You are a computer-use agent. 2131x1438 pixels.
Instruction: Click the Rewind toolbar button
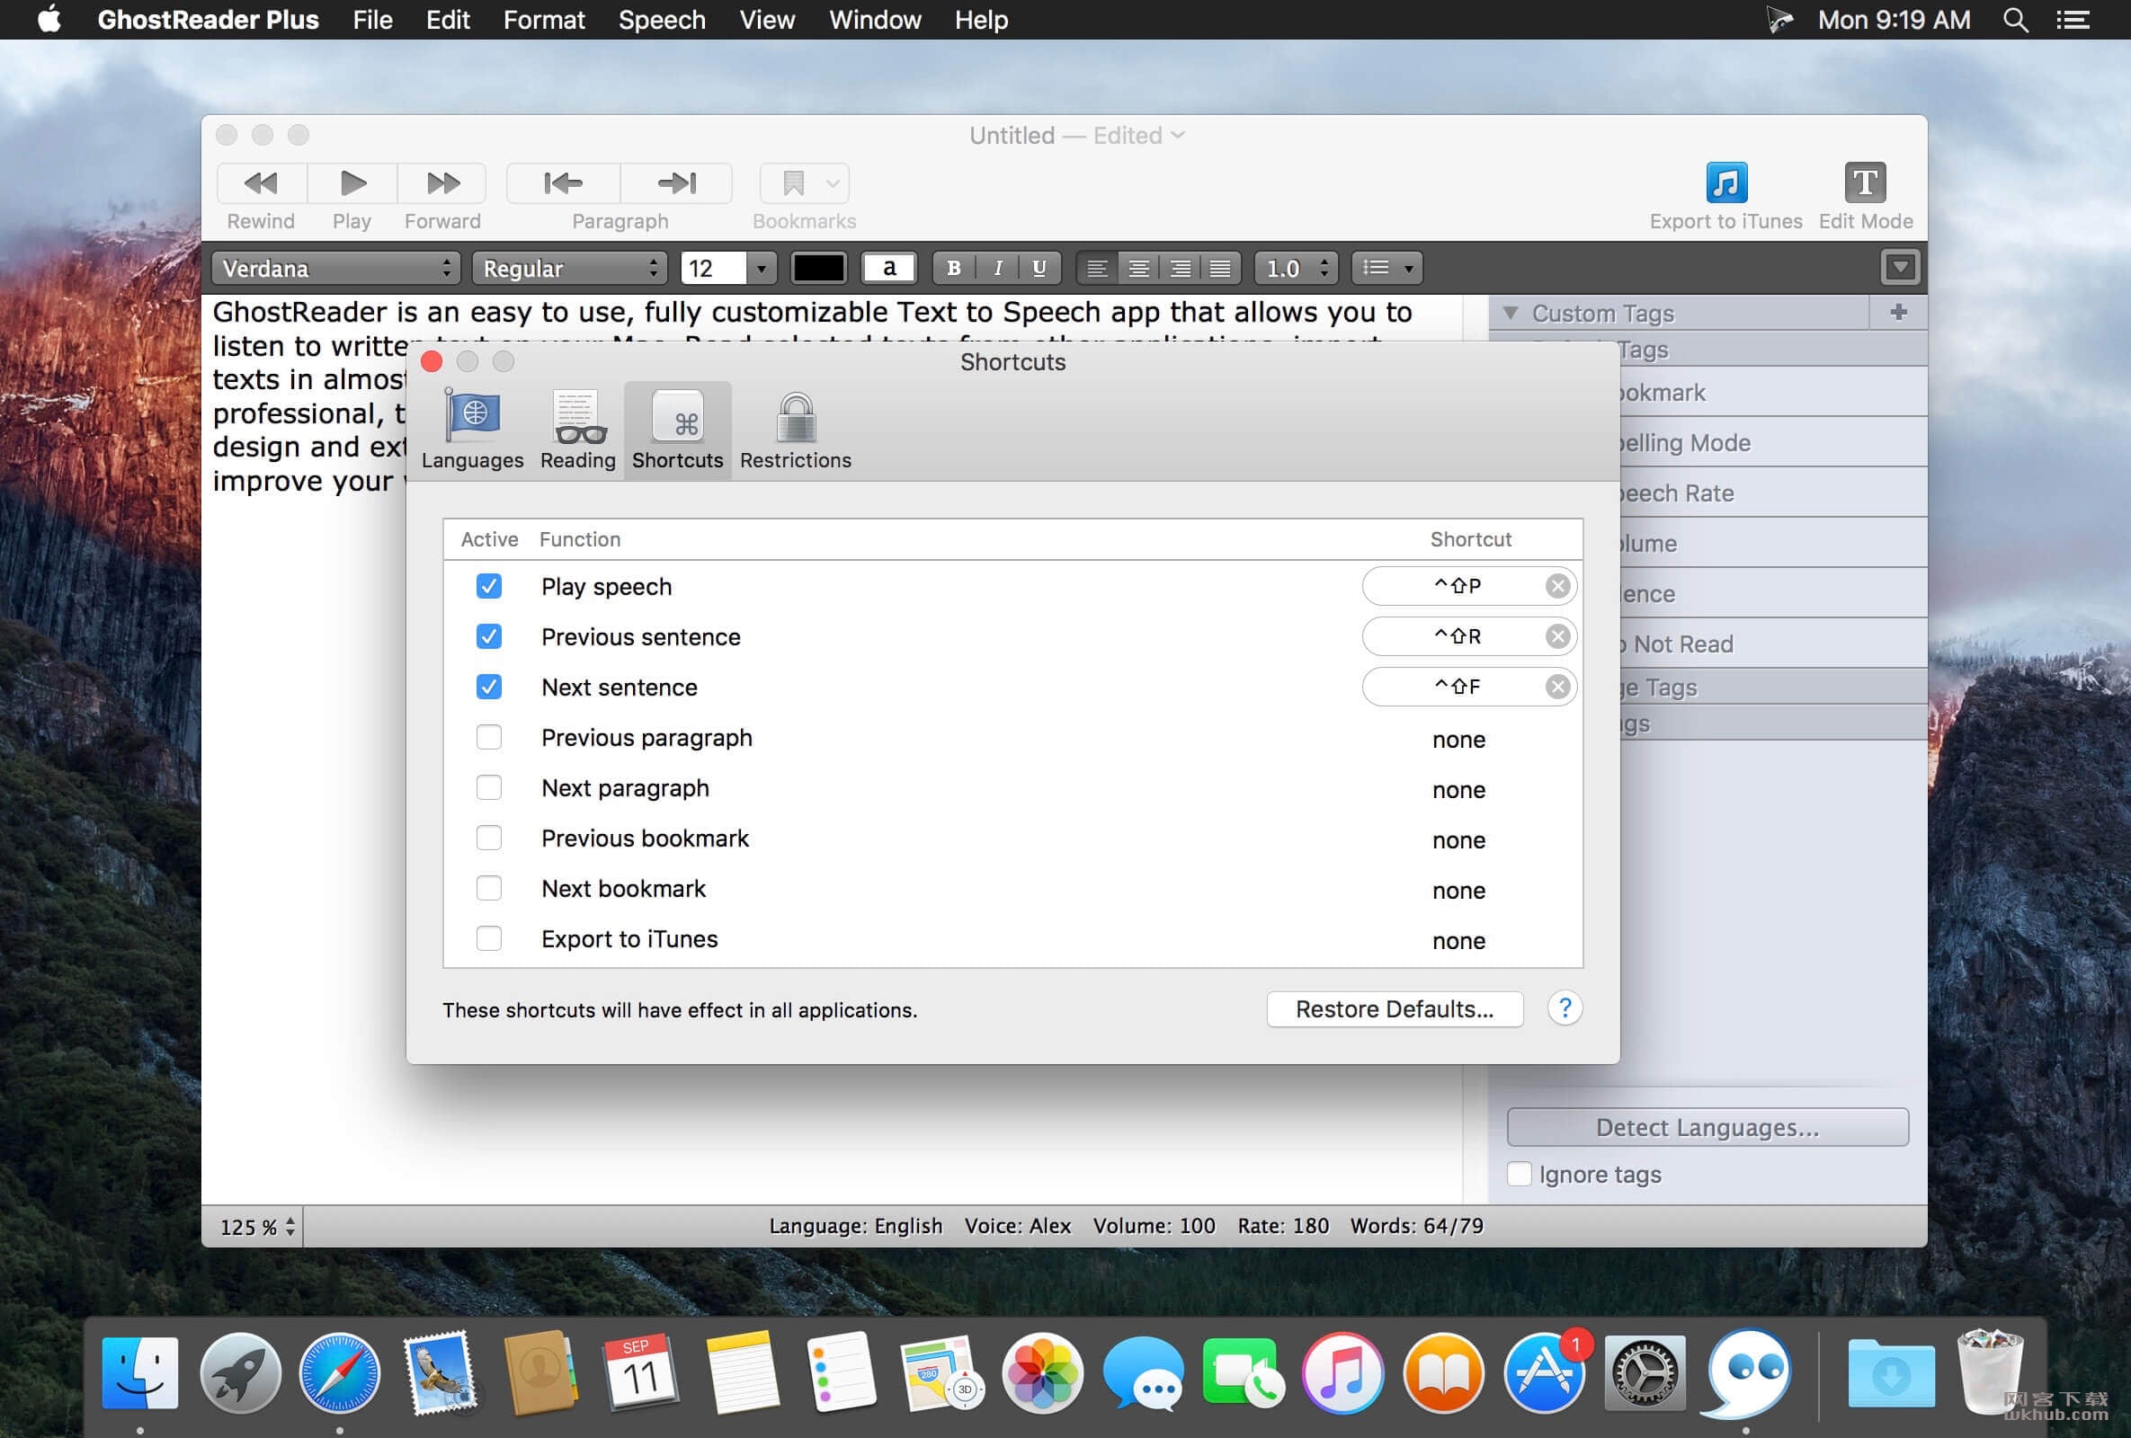pos(262,183)
